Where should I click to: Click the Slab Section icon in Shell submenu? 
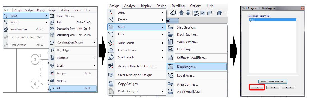[x=170, y=27]
